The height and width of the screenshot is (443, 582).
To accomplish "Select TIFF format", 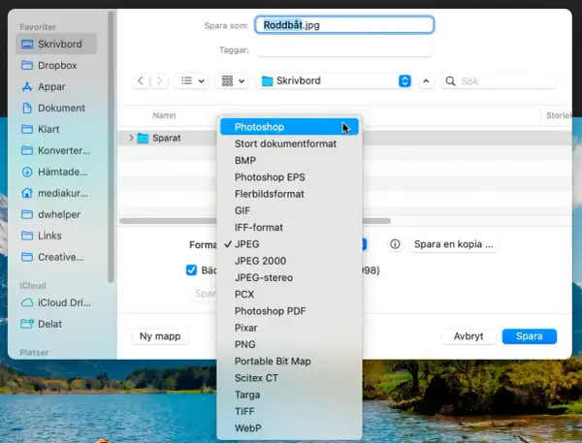I will click(x=289, y=411).
